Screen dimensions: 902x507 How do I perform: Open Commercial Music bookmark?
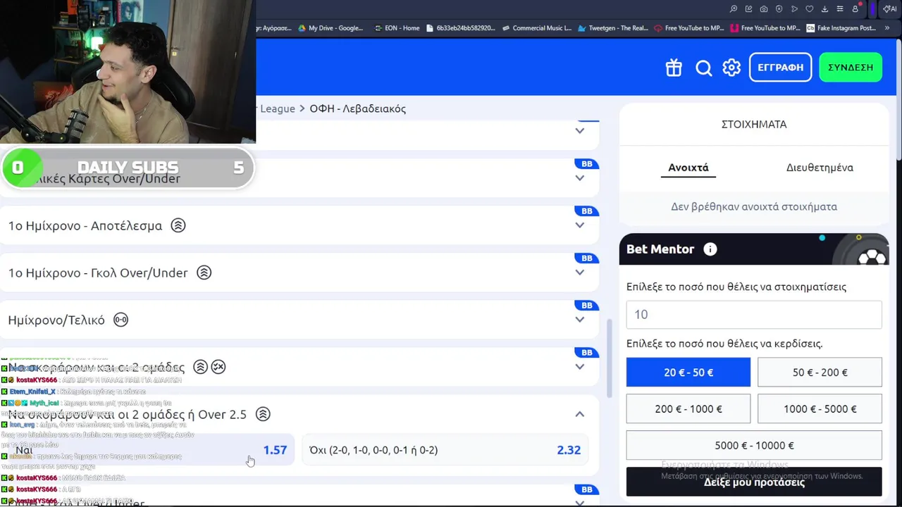coord(537,28)
